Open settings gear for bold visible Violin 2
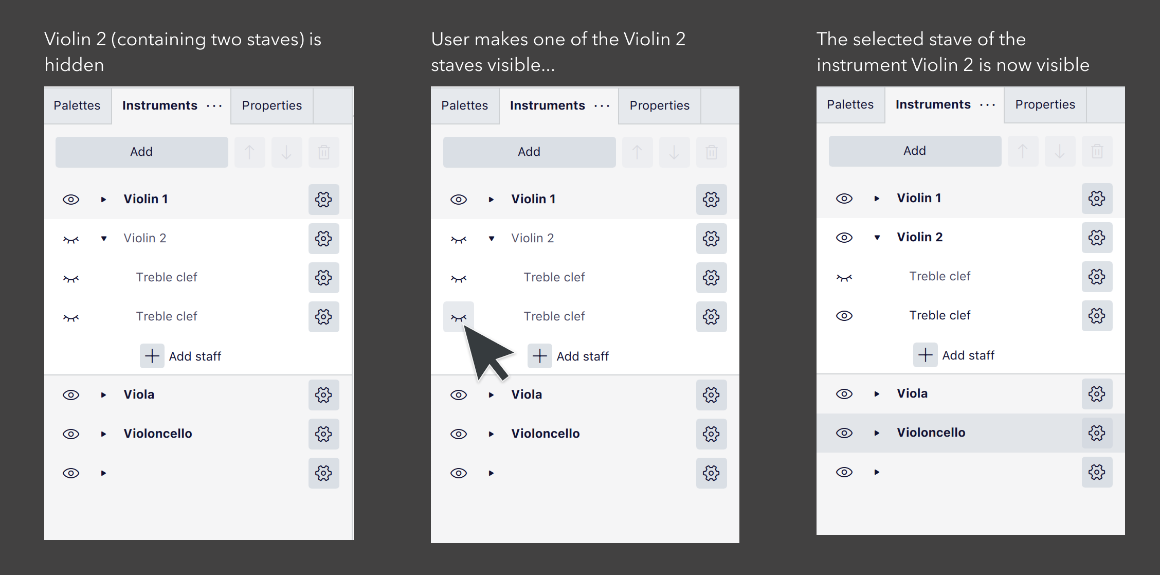 tap(1097, 238)
